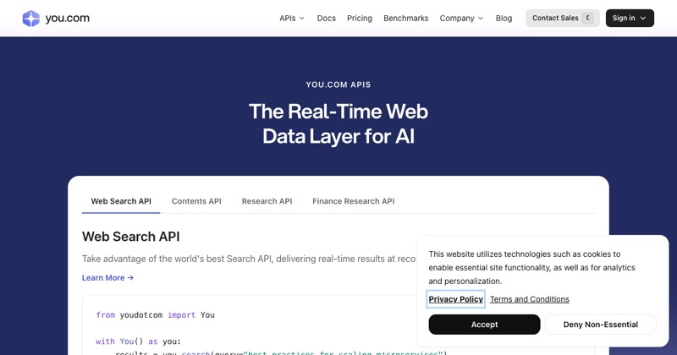This screenshot has height=355, width=677.
Task: Open the Sign in dropdown
Action: click(630, 18)
